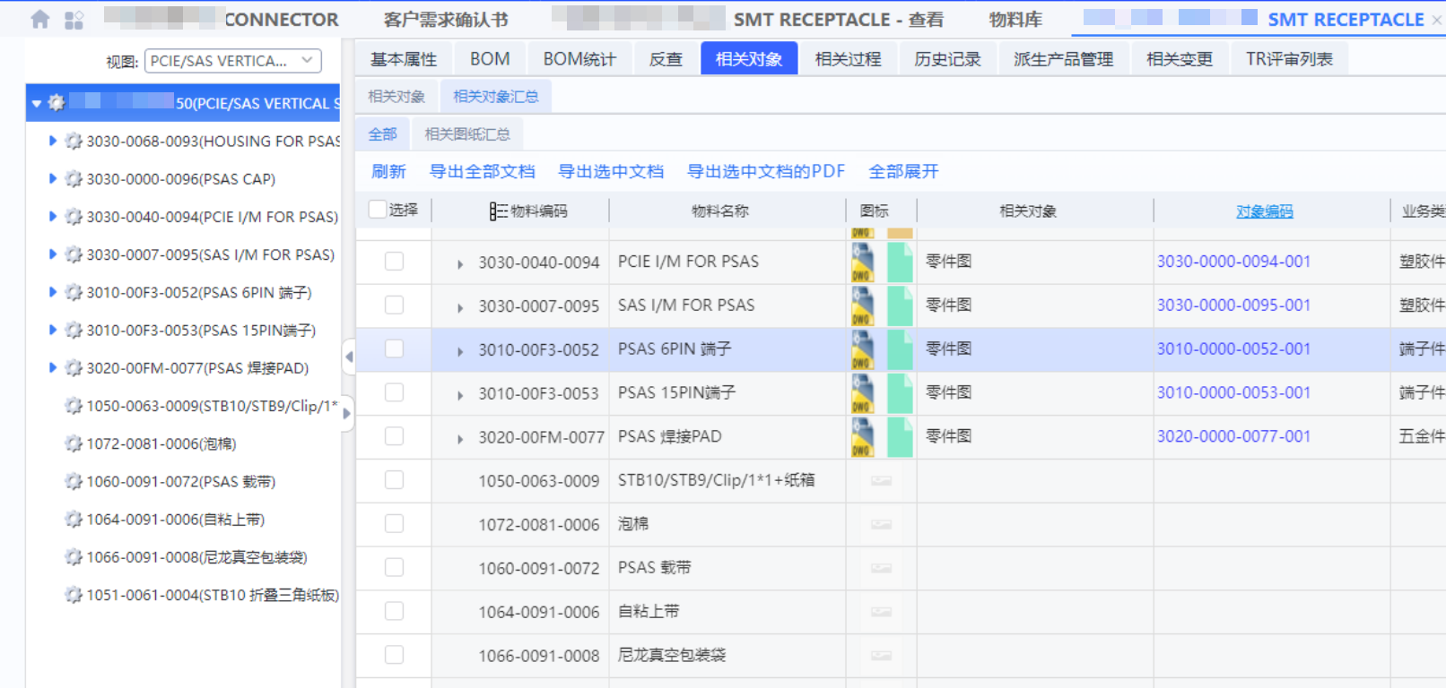Click the gear icon of tree node 1060-0091-0072
Viewport: 1446px width, 688px height.
coord(74,481)
